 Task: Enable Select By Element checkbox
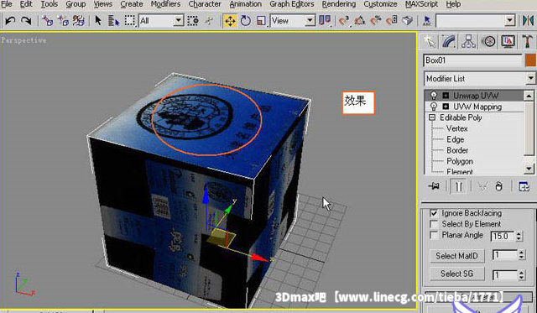pos(434,224)
